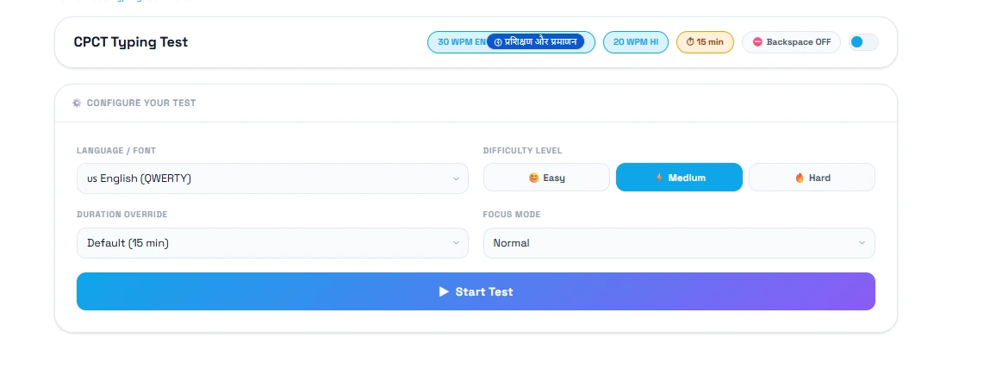
Task: Toggle the backspace switch
Action: (863, 42)
